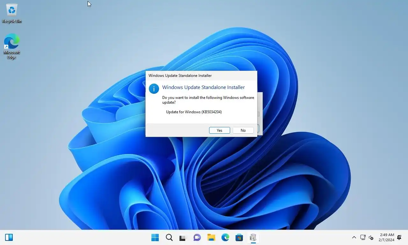Click the dialog title bar text

pyautogui.click(x=180, y=76)
